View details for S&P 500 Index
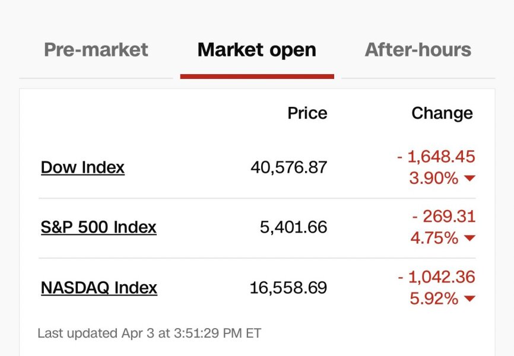514x356 pixels. (99, 227)
